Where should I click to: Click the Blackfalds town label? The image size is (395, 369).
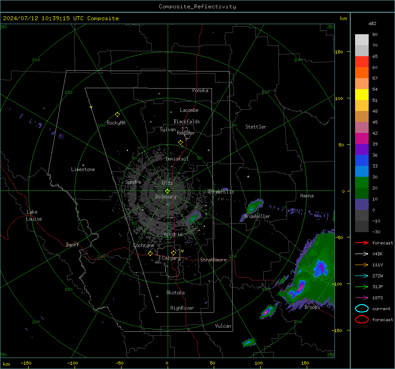pyautogui.click(x=187, y=122)
